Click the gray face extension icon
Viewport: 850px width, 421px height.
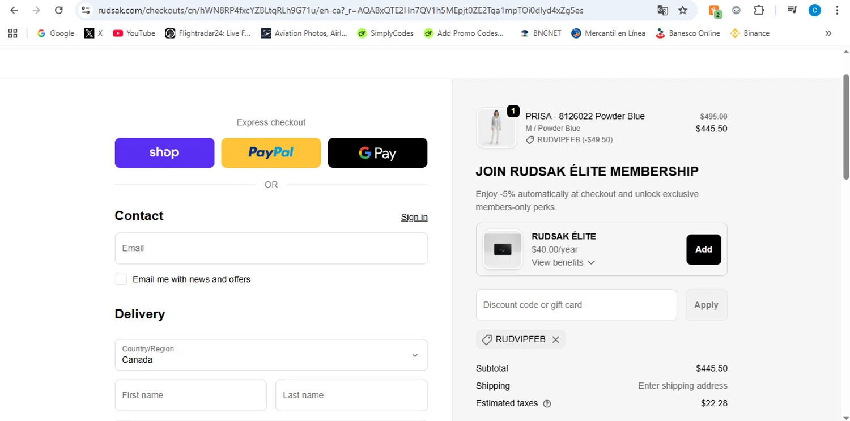pyautogui.click(x=736, y=10)
